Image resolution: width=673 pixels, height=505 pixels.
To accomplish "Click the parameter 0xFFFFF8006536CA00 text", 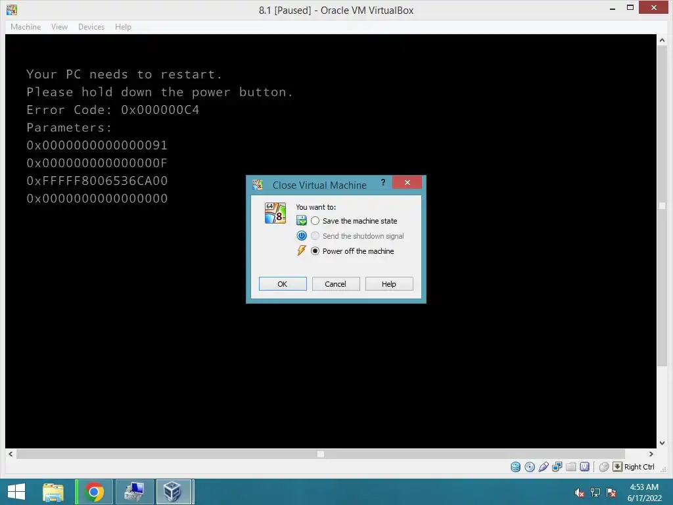I will [x=97, y=181].
